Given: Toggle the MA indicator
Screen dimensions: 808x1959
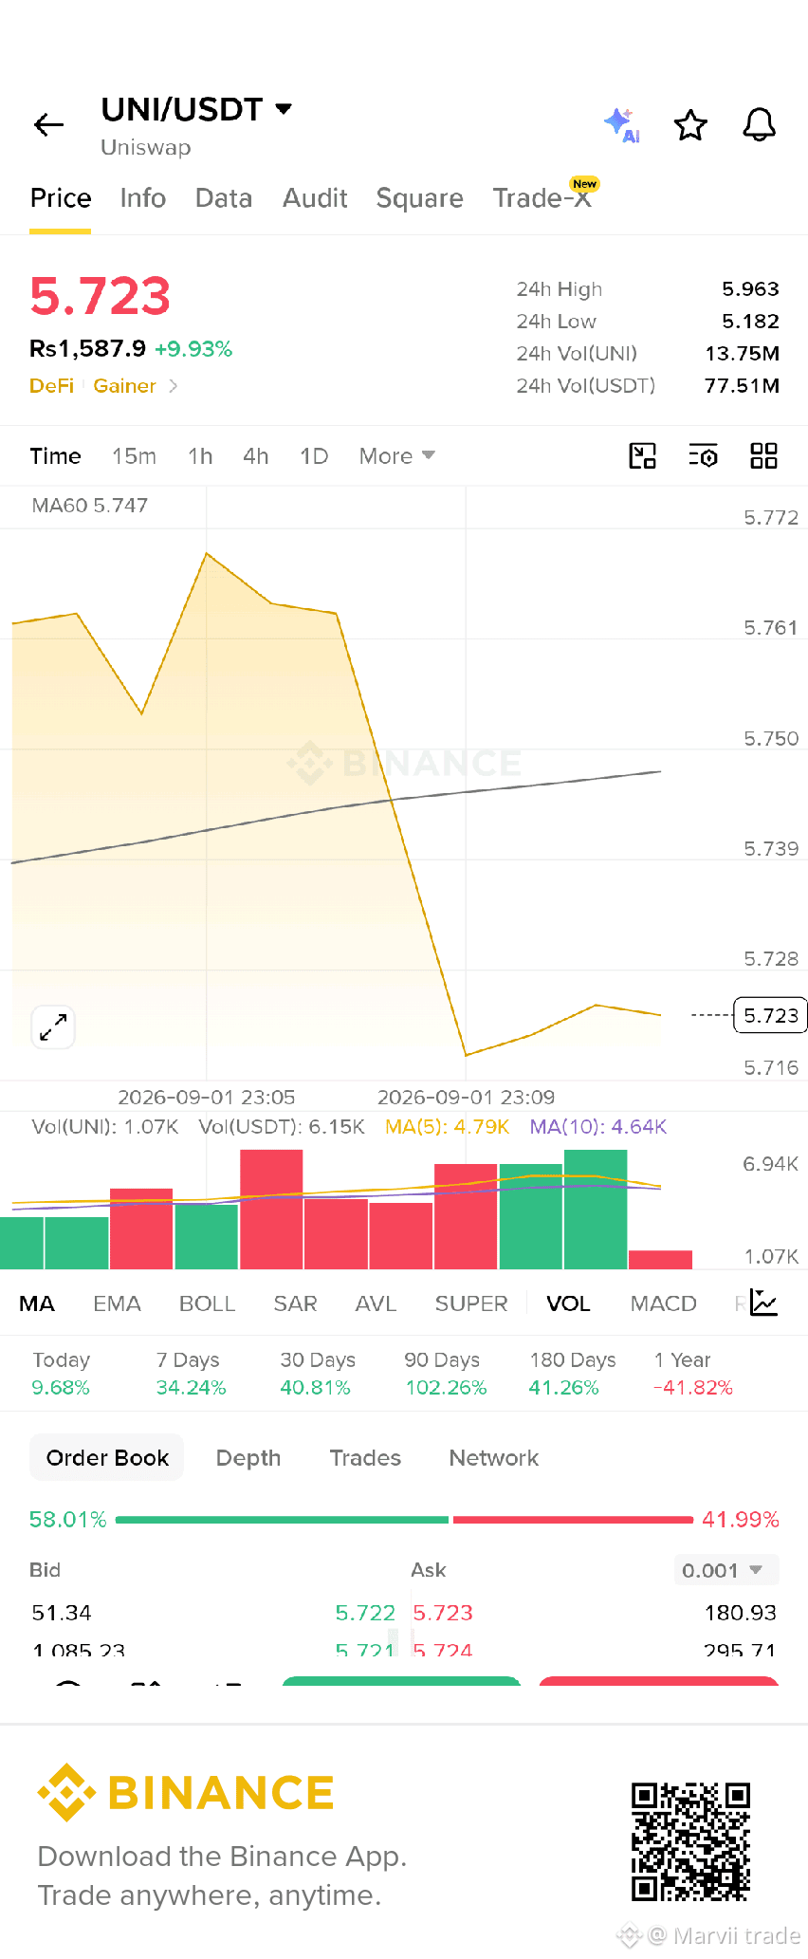Looking at the screenshot, I should pyautogui.click(x=37, y=1303).
